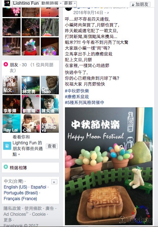
Task: Open Ray Lei's friend thumbnail
Action: click(12, 123)
